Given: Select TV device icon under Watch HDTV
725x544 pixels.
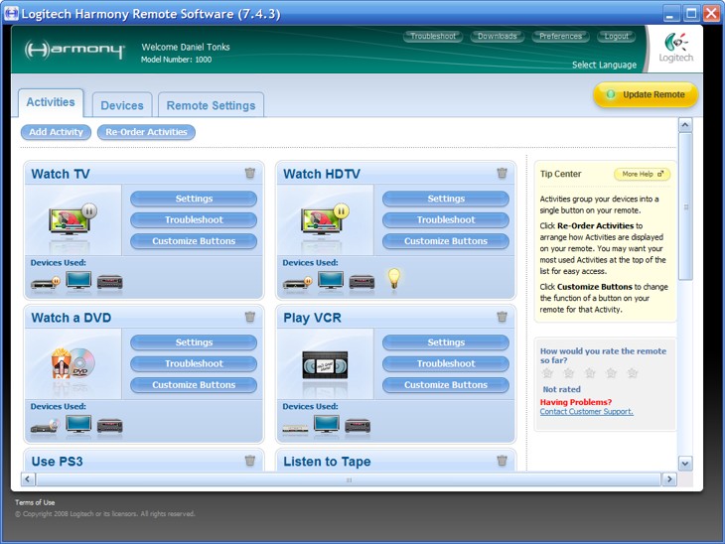Looking at the screenshot, I should click(331, 280).
